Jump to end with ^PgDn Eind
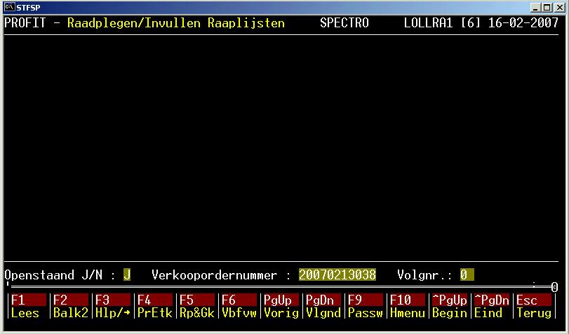Viewport: 569px width, 334px height. point(492,307)
